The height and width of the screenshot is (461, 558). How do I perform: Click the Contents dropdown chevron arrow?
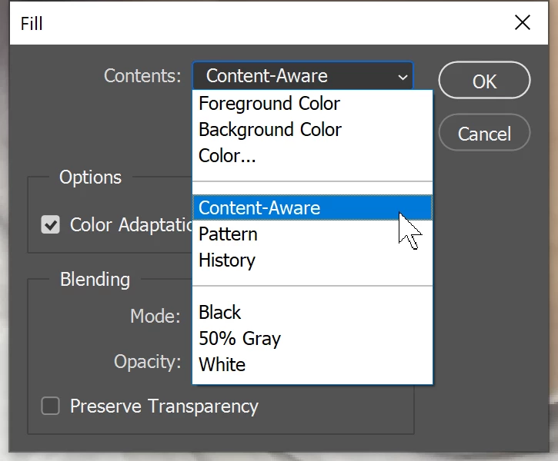(x=403, y=77)
